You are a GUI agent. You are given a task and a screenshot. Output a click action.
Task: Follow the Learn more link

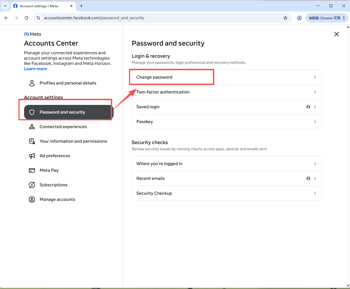[x=36, y=69]
